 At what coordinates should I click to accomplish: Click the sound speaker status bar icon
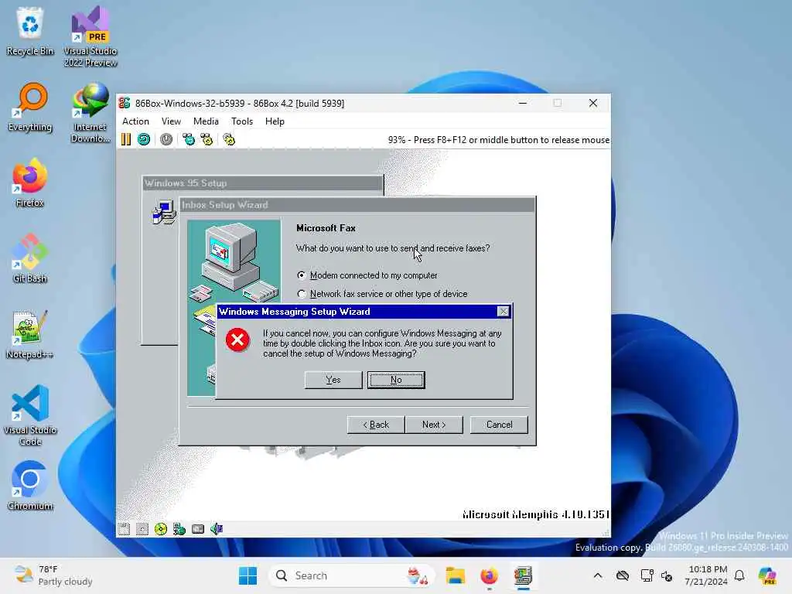point(217,529)
